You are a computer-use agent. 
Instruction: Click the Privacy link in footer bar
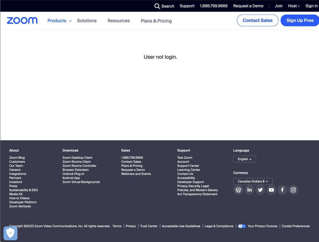(131, 226)
